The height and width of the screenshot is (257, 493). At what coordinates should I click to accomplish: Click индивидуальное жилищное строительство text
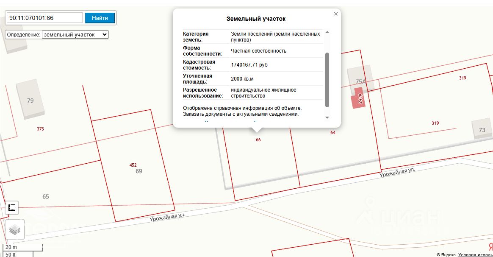pyautogui.click(x=263, y=93)
